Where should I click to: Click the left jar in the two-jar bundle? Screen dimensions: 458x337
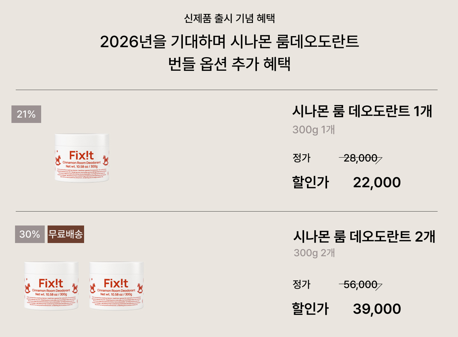coord(51,286)
